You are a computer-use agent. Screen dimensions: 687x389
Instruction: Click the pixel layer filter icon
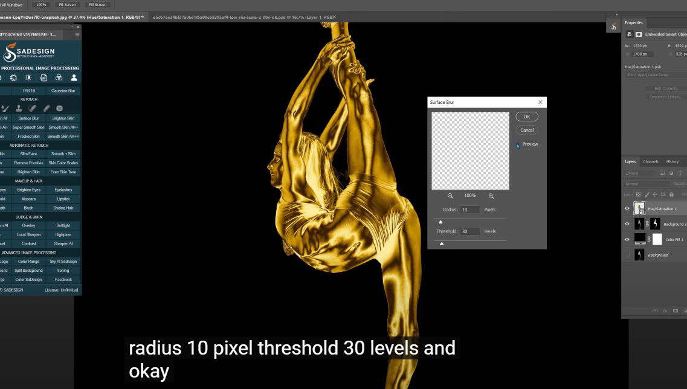pos(662,173)
